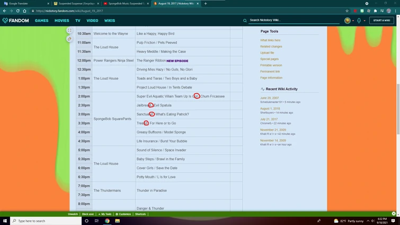This screenshot has height=225, width=400.
Task: Open the July 21, 2017 activity link
Action: 269,119
